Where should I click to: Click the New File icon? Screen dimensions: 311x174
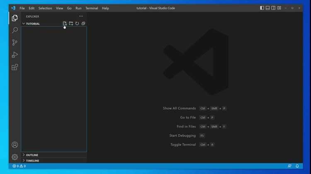tap(65, 24)
